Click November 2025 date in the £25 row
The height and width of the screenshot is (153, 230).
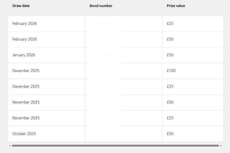[26, 118]
